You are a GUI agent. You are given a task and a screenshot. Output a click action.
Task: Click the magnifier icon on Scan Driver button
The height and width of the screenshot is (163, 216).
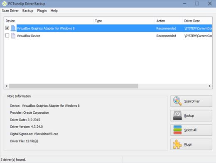(177, 101)
